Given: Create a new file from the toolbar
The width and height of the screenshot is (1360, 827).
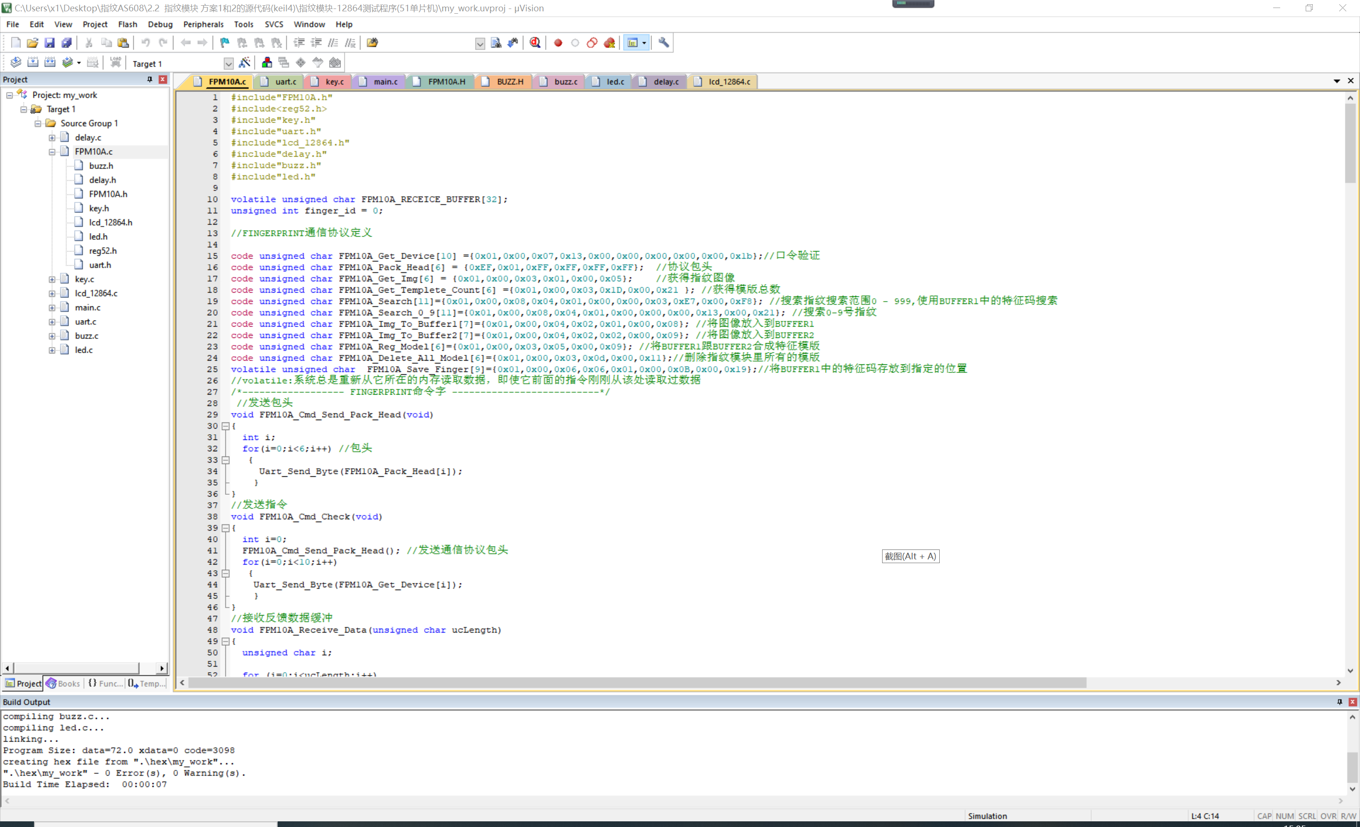Looking at the screenshot, I should pos(16,42).
